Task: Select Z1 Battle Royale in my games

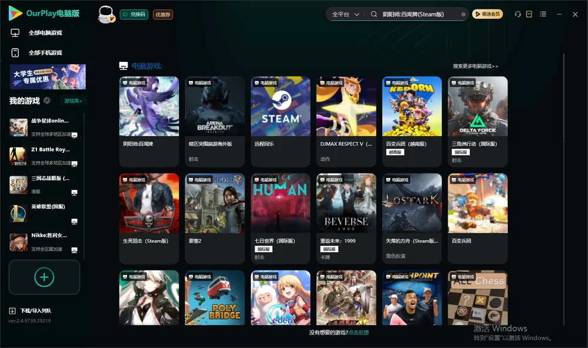Action: coord(44,156)
